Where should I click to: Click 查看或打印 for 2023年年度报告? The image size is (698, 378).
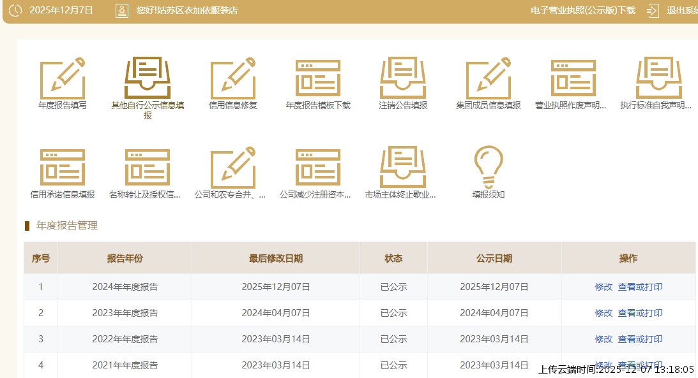pyautogui.click(x=640, y=313)
